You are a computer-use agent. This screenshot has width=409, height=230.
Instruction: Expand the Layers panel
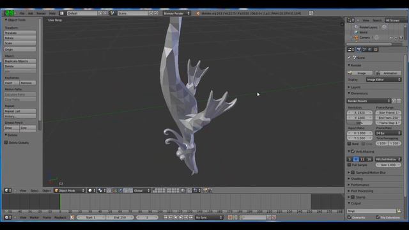coord(355,87)
